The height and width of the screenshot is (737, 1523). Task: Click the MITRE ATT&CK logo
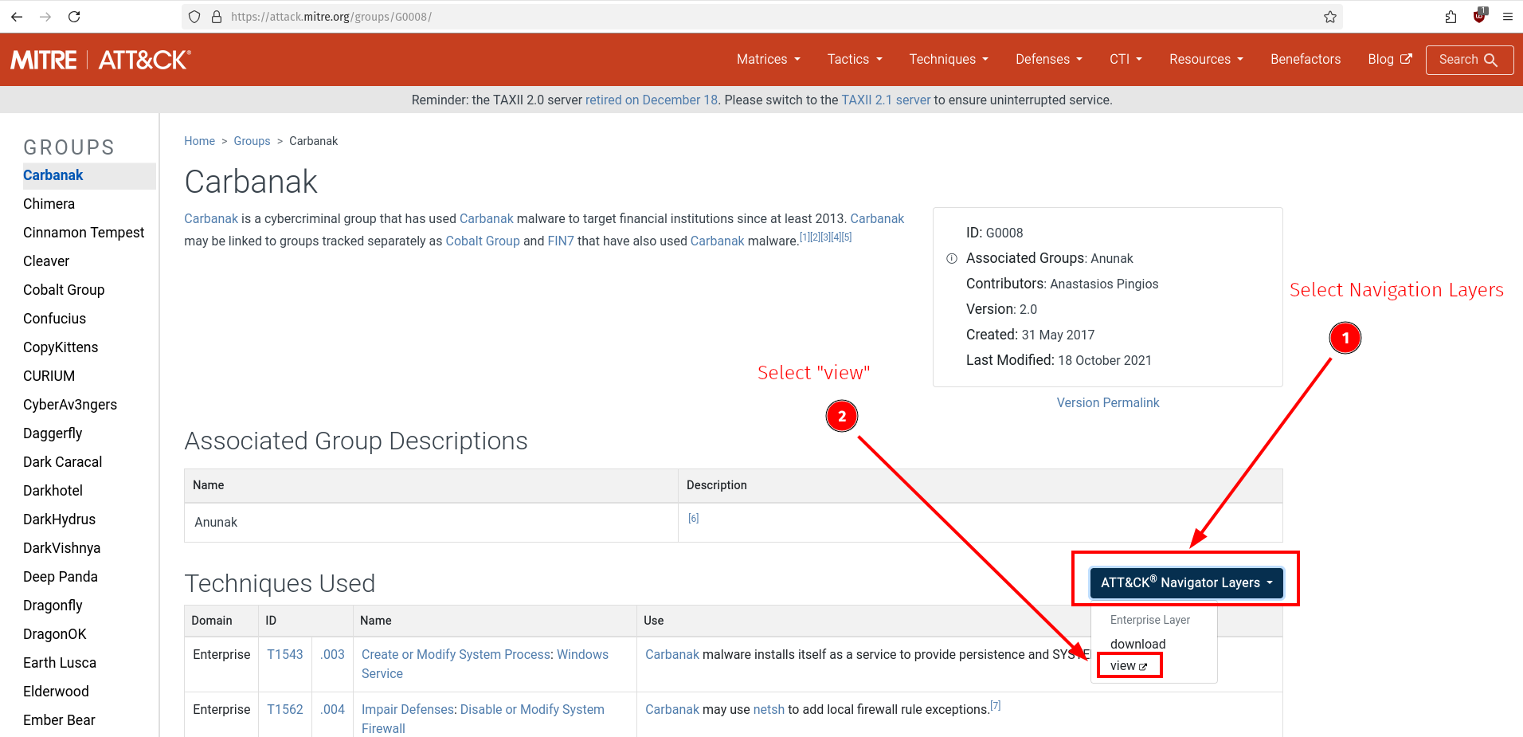[x=100, y=60]
